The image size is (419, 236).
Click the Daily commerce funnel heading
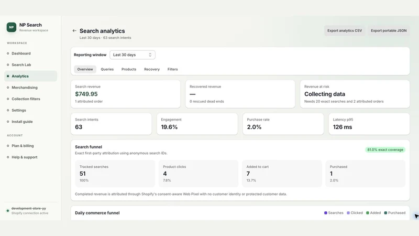click(x=97, y=213)
